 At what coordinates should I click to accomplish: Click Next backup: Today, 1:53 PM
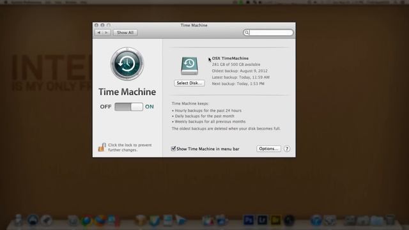coord(238,84)
